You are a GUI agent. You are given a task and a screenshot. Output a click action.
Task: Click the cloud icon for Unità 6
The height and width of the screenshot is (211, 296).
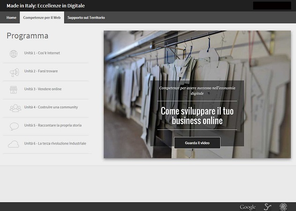coord(14,144)
